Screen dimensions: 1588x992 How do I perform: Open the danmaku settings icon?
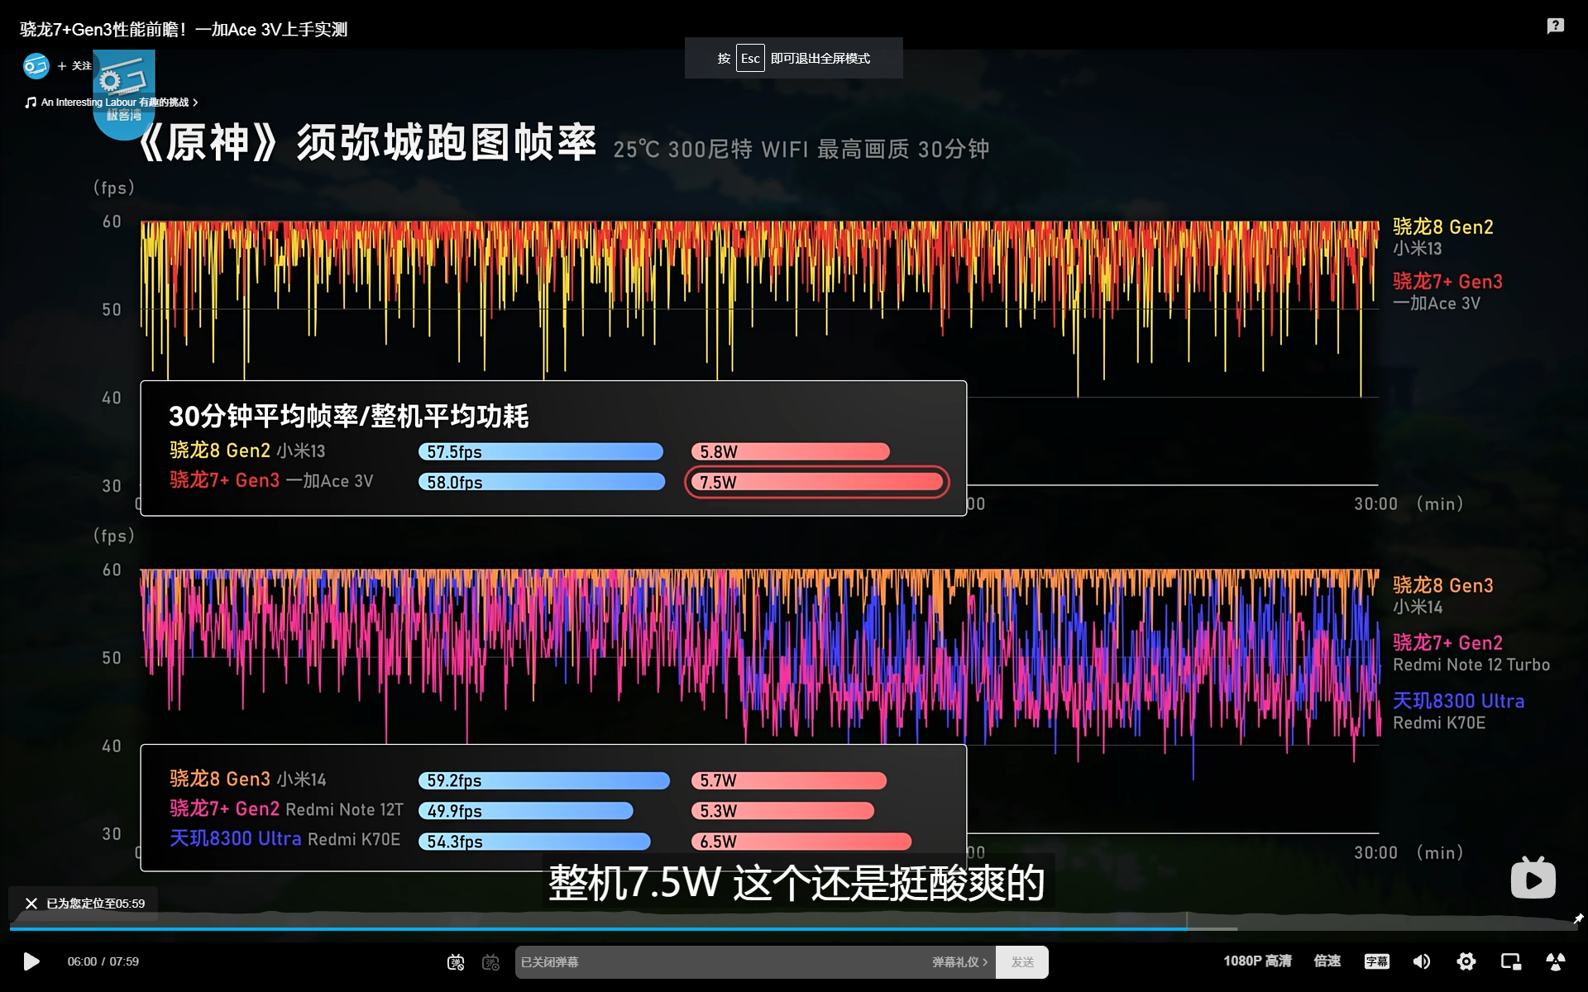coord(491,961)
